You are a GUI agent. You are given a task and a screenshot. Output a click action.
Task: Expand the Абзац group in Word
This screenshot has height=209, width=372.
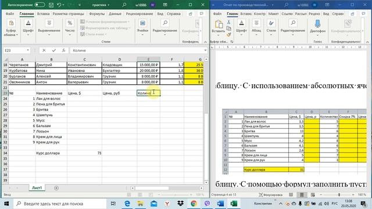tap(256, 28)
